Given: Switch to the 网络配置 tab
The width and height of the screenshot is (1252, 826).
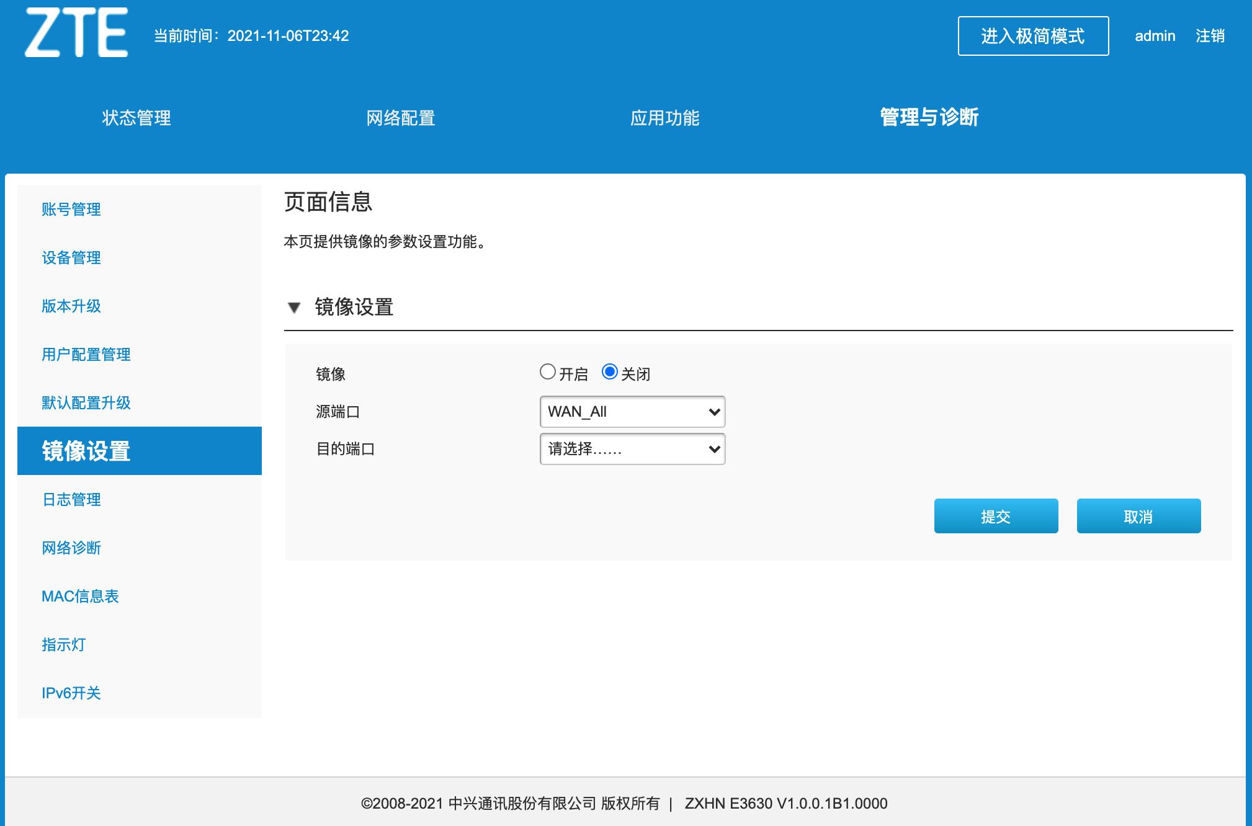Looking at the screenshot, I should 401,118.
